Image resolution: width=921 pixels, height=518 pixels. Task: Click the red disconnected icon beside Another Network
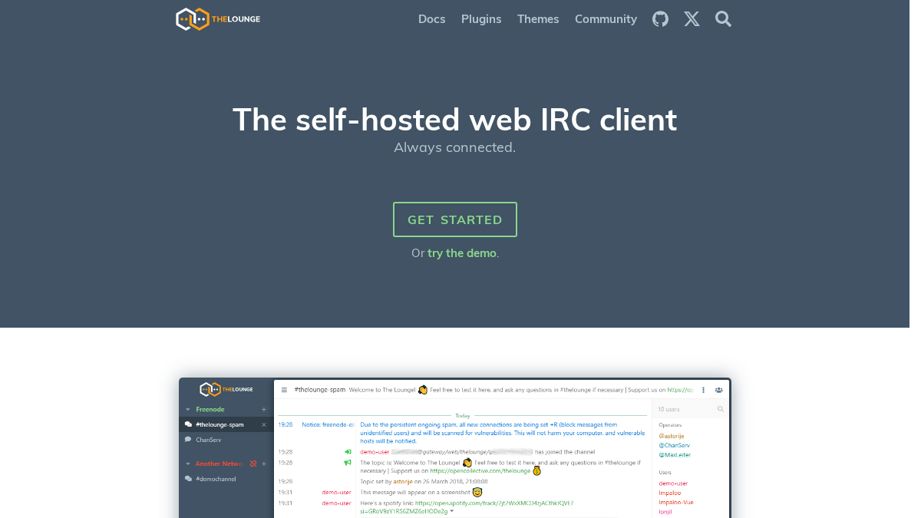pos(253,464)
